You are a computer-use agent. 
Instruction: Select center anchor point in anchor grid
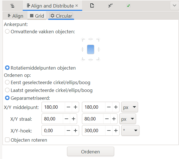[x=91, y=49]
